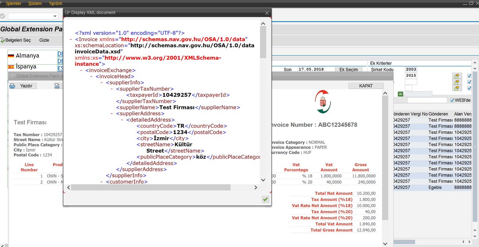
Task: Collapse the Invoice root XML node
Action: tap(71, 39)
